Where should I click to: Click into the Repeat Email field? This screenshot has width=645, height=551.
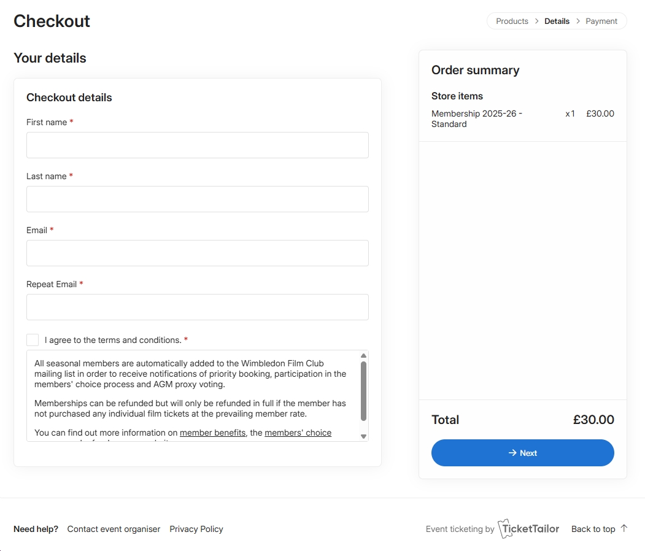[197, 307]
